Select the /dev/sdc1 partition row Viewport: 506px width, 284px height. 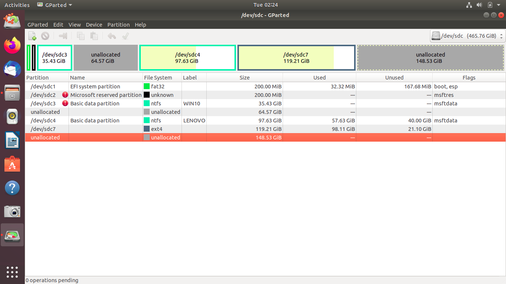click(x=265, y=86)
